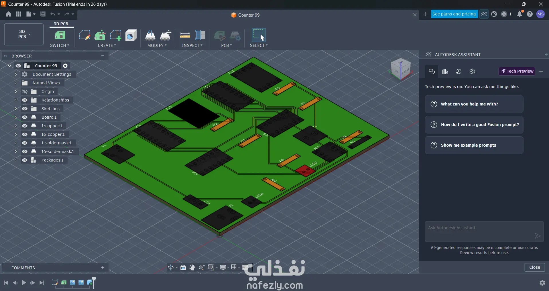
Task: Toggle visibility of Counter 99 root
Action: 18,66
